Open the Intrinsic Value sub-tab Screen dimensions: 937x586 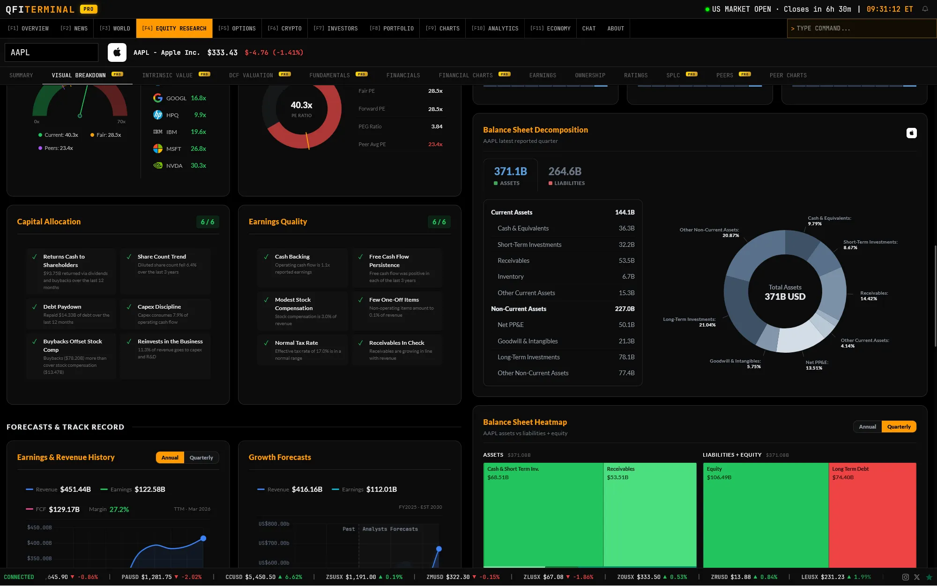tap(176, 75)
